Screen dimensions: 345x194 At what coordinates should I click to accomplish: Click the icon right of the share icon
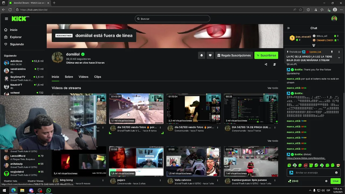[274, 64]
